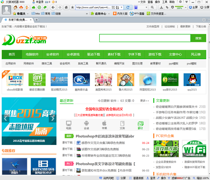Open the 工具 menu

tap(165, 2)
